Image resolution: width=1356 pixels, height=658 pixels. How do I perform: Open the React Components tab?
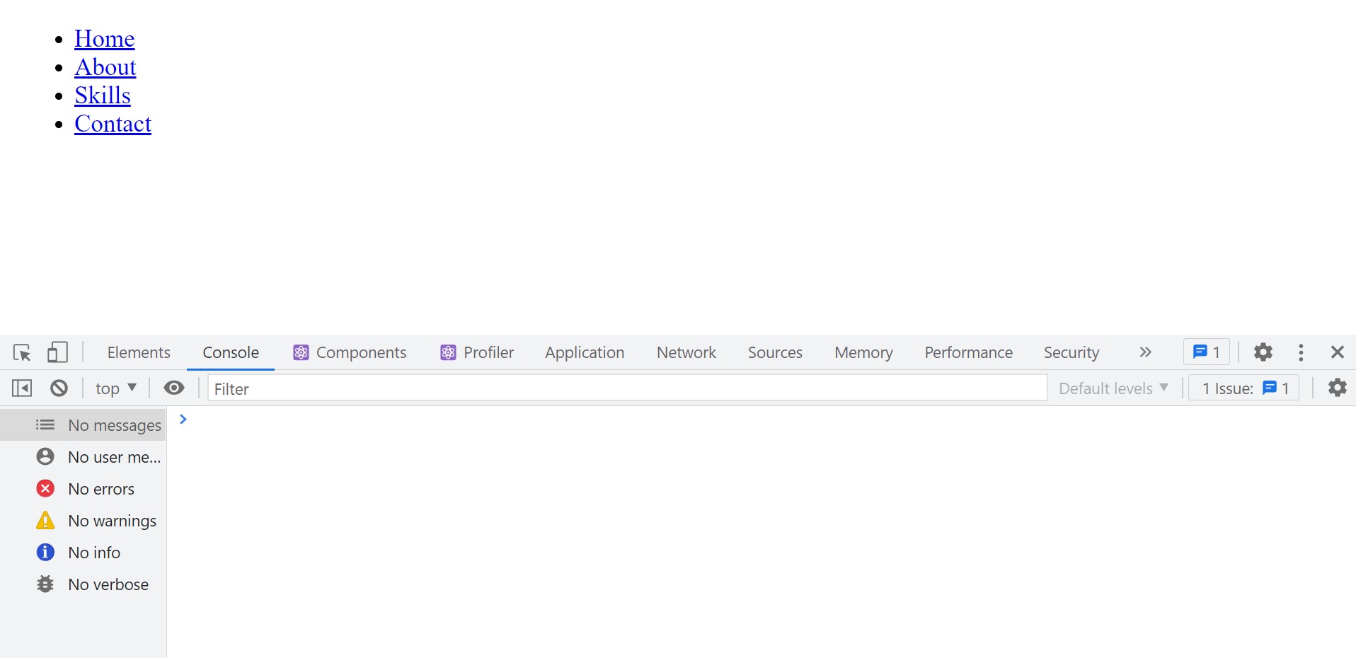click(x=350, y=352)
